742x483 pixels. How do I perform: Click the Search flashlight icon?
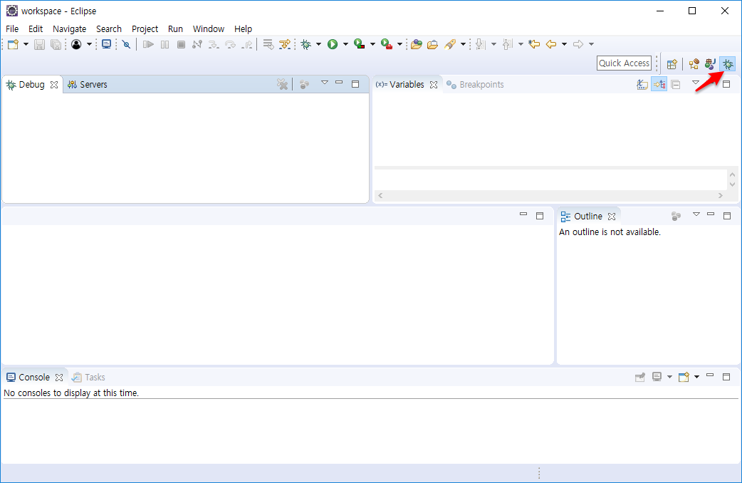tap(450, 44)
